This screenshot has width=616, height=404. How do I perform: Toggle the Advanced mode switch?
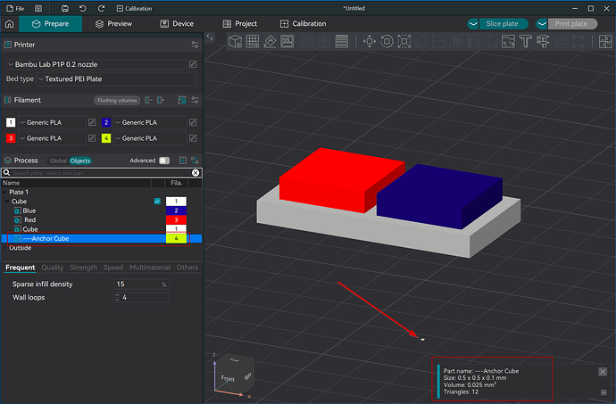pos(164,161)
